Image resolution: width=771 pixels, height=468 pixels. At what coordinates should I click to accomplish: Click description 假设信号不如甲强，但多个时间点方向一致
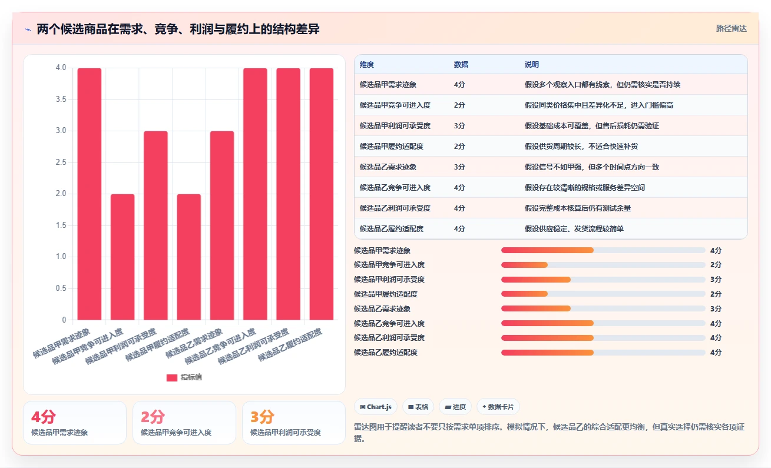592,167
